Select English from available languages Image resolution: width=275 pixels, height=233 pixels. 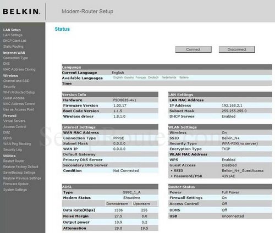(x=118, y=77)
